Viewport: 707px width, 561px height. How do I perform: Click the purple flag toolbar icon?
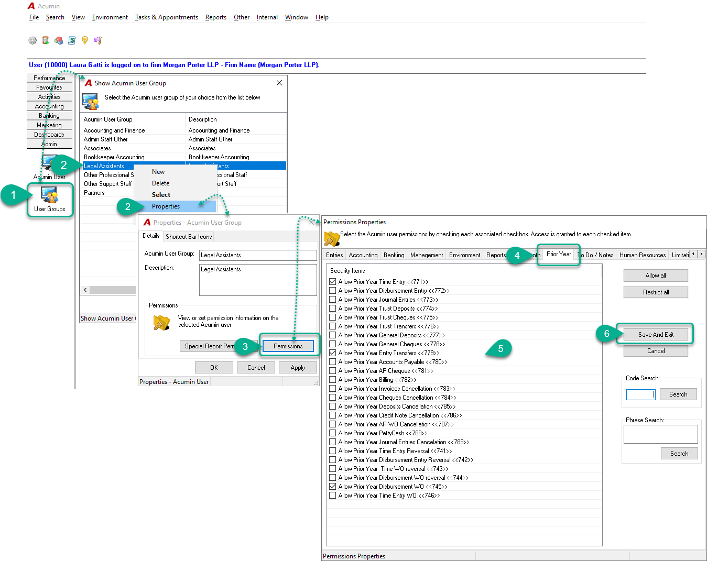point(98,40)
